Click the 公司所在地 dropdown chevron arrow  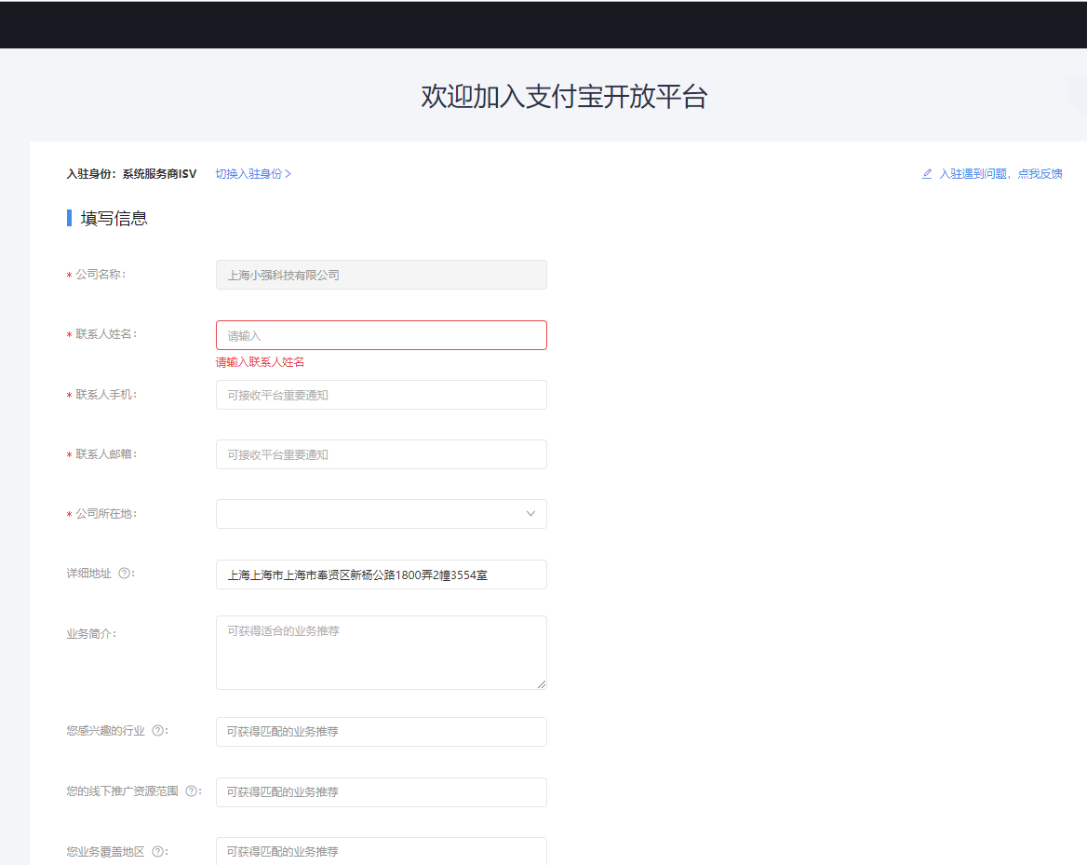(530, 514)
